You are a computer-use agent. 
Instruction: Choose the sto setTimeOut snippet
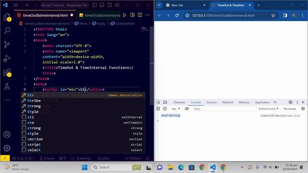(83, 123)
